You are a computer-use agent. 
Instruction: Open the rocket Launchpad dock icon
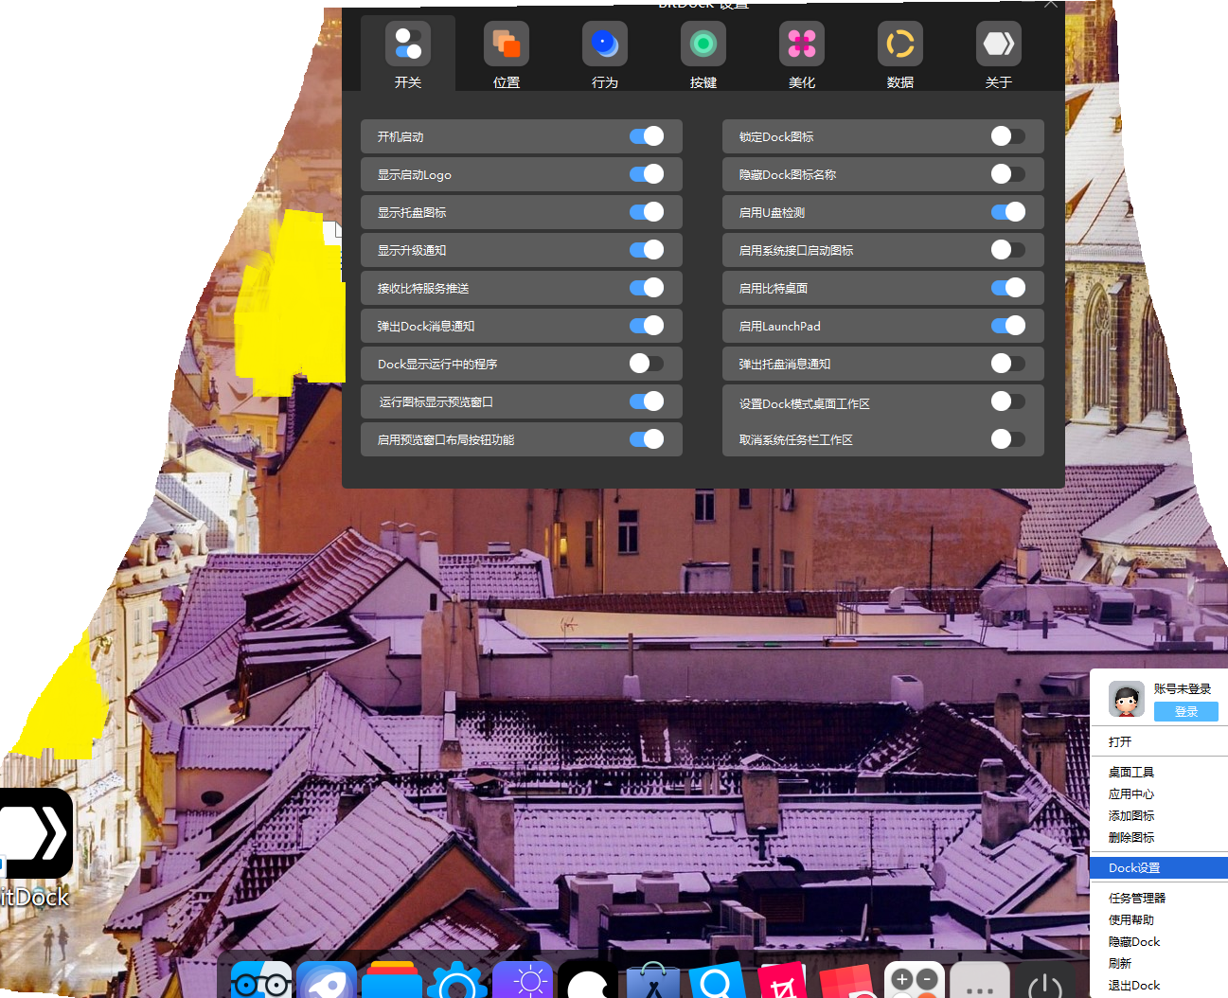click(x=327, y=981)
